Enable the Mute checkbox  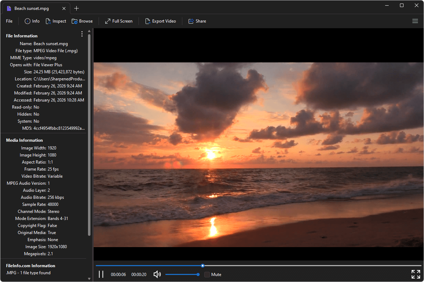(207, 274)
